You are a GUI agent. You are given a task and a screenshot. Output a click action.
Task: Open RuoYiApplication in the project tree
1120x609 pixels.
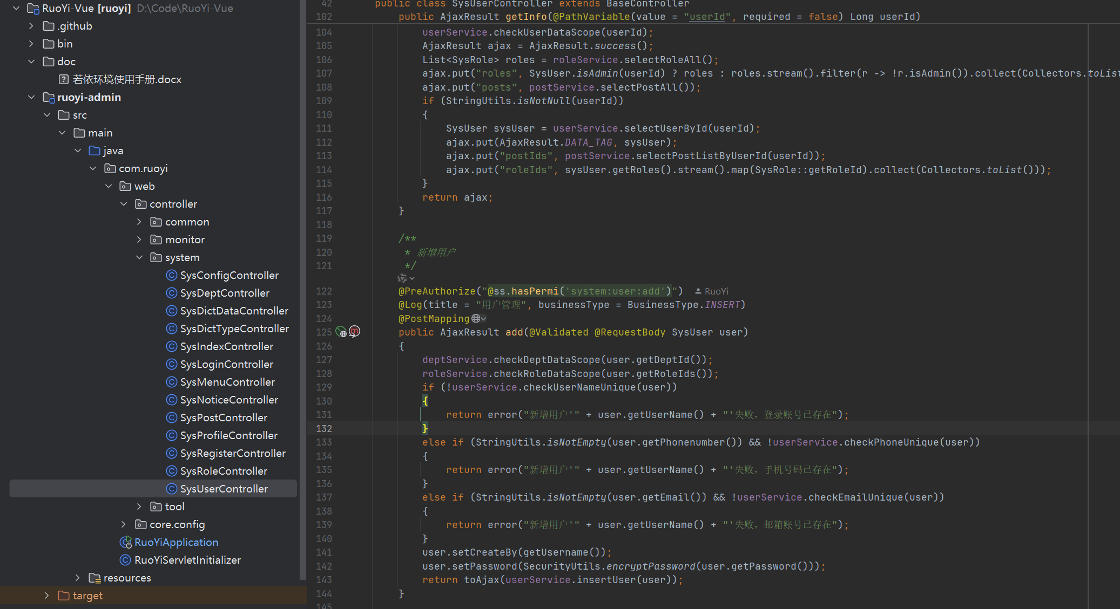(176, 542)
